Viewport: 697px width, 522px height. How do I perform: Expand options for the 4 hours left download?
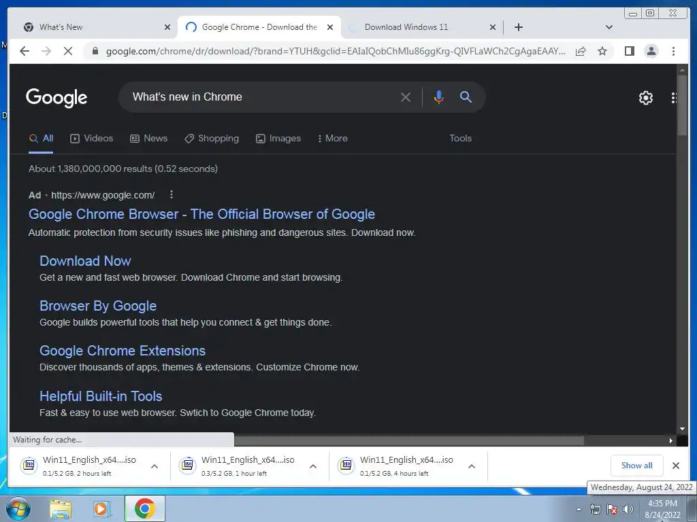coord(472,466)
